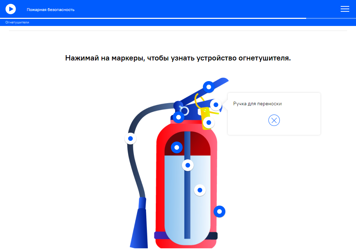Click marker on the black hose
The height and width of the screenshot is (249, 356).
coord(131,139)
